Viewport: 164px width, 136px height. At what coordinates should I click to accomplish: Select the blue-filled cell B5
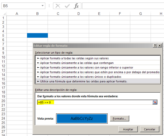click(x=37, y=35)
